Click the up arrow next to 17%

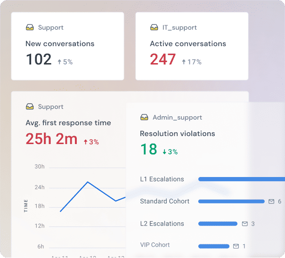tap(184, 62)
